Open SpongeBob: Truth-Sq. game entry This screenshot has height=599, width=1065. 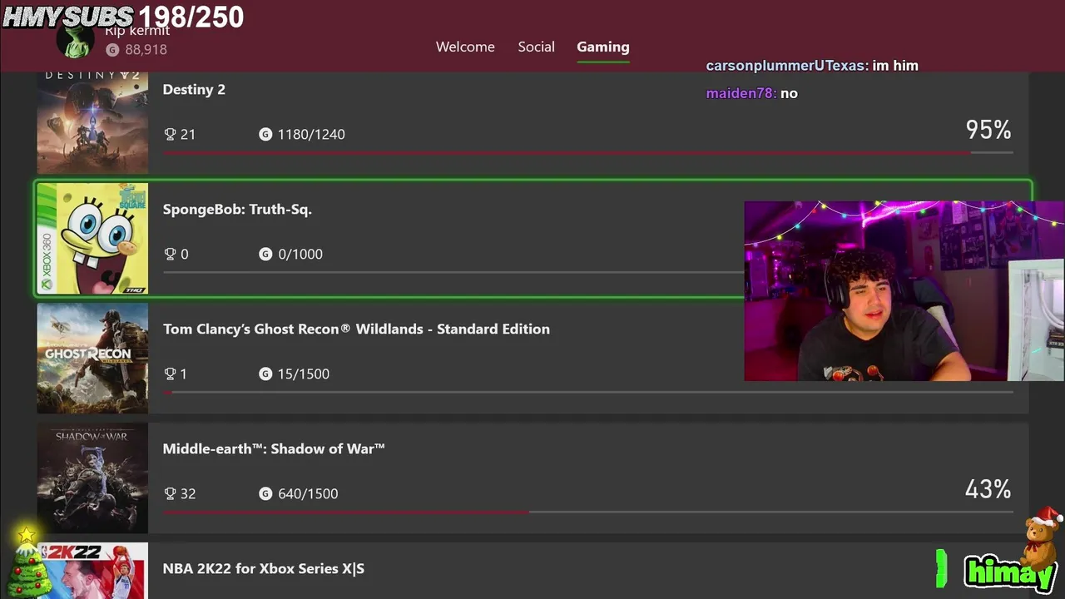(237, 209)
